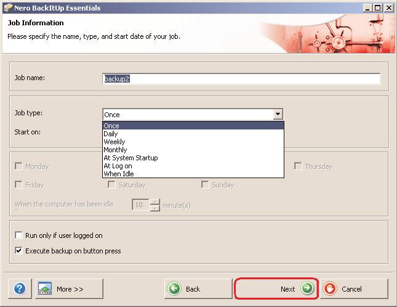Click the Nero BackItUp title bar icon
This screenshot has width=397, height=307.
click(x=8, y=8)
